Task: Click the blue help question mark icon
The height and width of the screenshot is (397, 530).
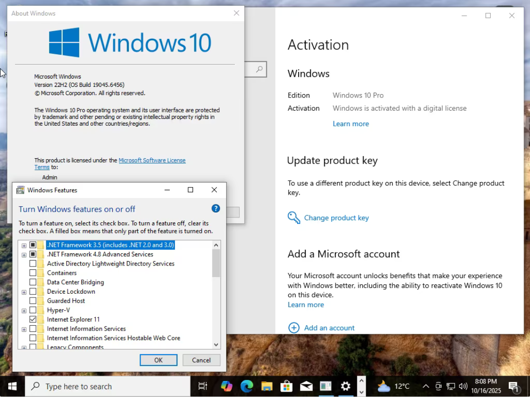Action: (x=216, y=209)
